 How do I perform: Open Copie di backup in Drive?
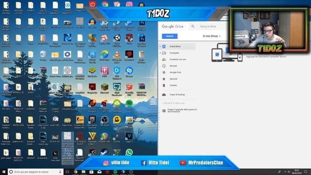177,95
